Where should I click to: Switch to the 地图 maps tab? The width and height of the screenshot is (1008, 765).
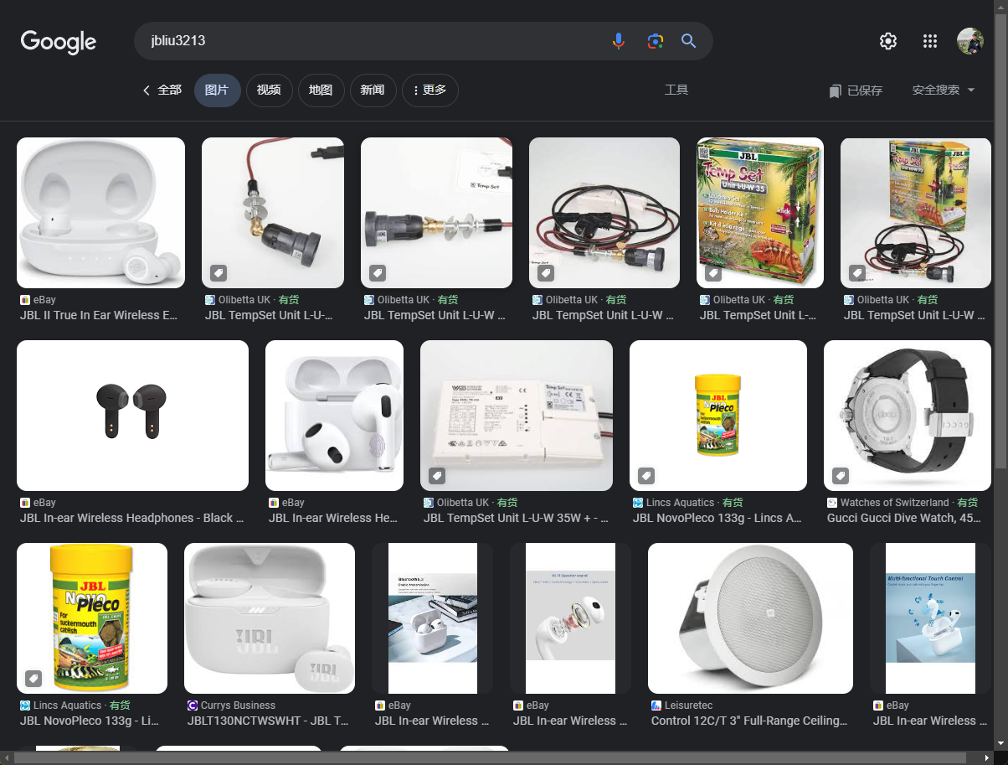321,90
